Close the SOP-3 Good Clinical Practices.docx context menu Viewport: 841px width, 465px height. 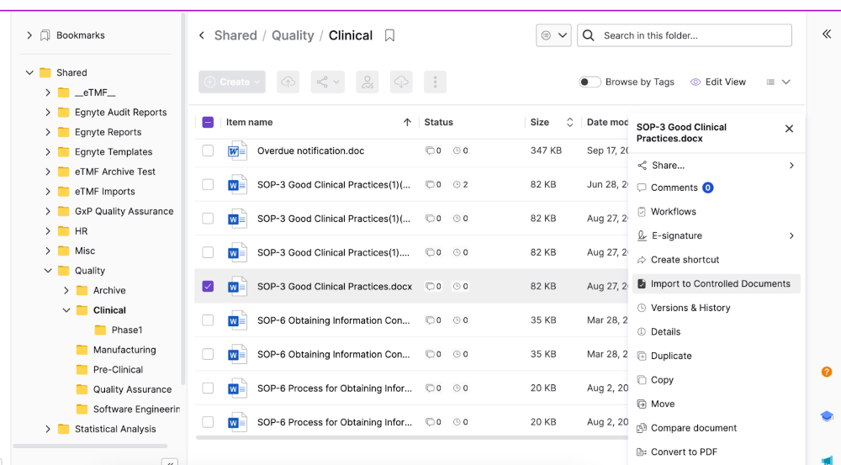tap(789, 129)
